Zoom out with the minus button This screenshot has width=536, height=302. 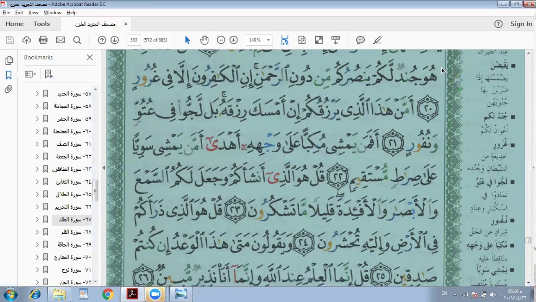click(221, 40)
